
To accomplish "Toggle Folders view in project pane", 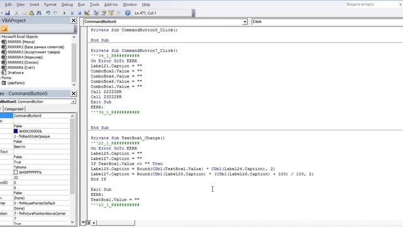I will 4,29.
